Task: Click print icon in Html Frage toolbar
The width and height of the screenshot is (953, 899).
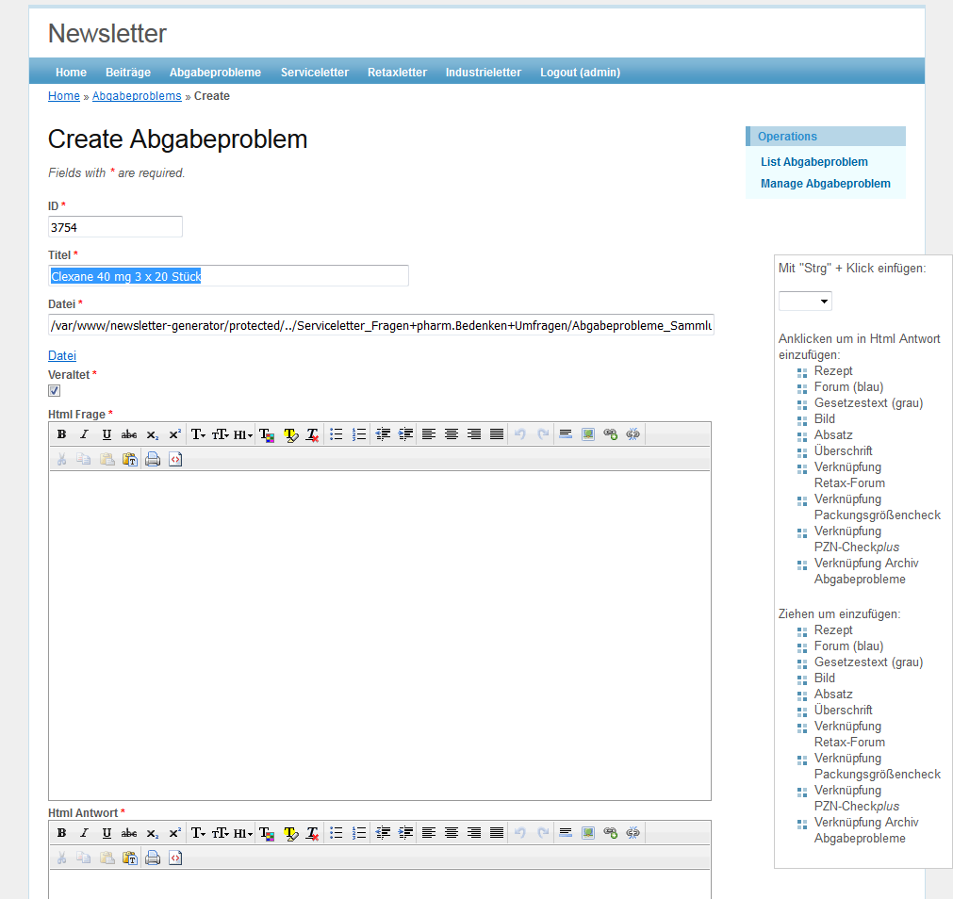Action: 153,460
